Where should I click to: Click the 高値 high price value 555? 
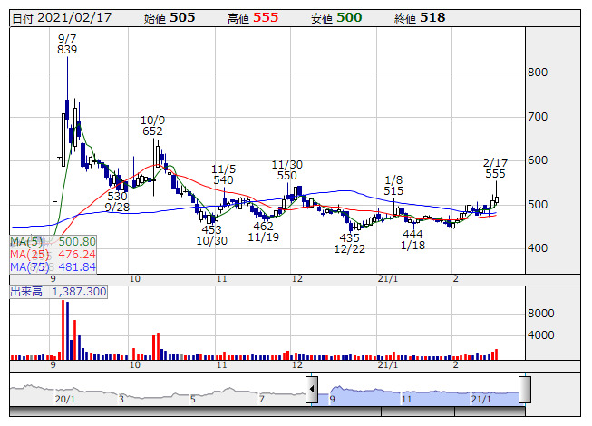pyautogui.click(x=266, y=17)
